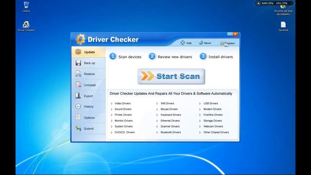Click the Keyboard Drivers entry
Image resolution: width=311 pixels, height=175 pixels.
tap(171, 115)
